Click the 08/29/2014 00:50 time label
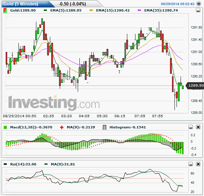Screen dimensions: 204x196 [19, 116]
